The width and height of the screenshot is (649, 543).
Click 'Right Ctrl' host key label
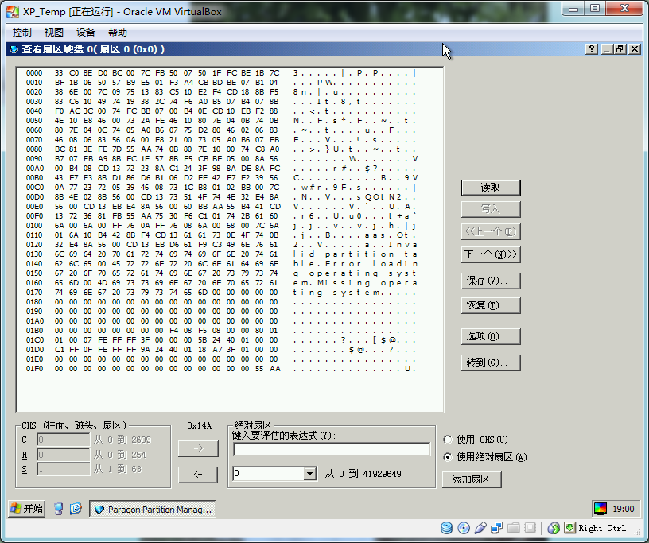pyautogui.click(x=602, y=528)
